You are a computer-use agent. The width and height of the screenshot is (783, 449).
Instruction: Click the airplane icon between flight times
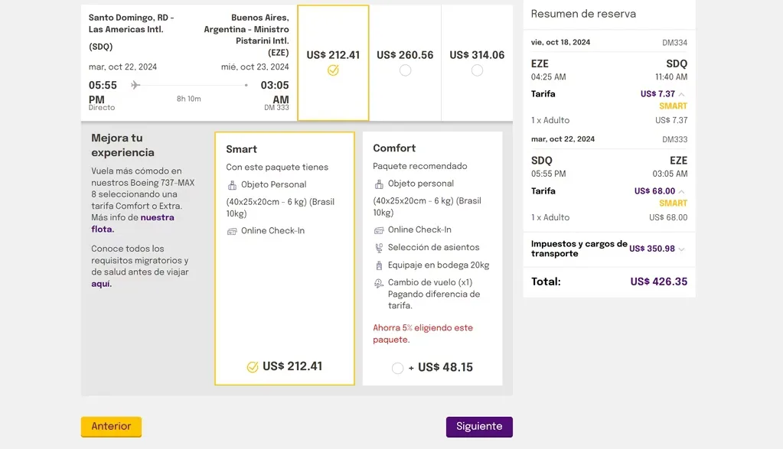(135, 85)
